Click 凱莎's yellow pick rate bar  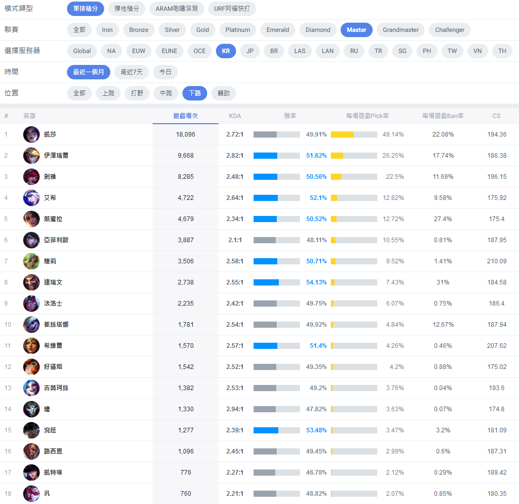(x=342, y=135)
